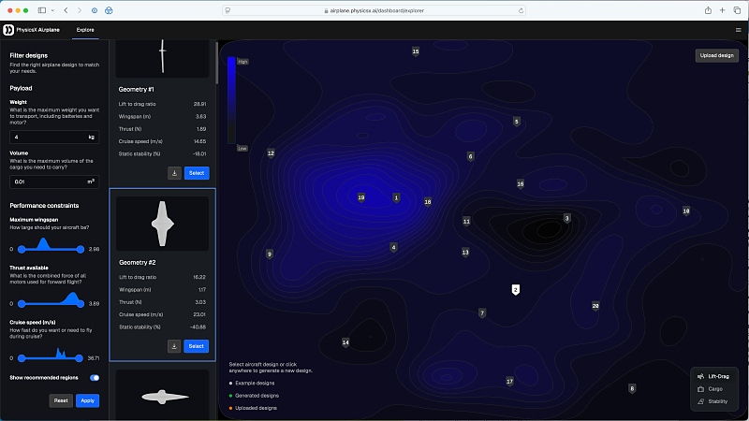The height and width of the screenshot is (421, 749).
Task: Select design marker 11 on map
Action: tap(466, 222)
